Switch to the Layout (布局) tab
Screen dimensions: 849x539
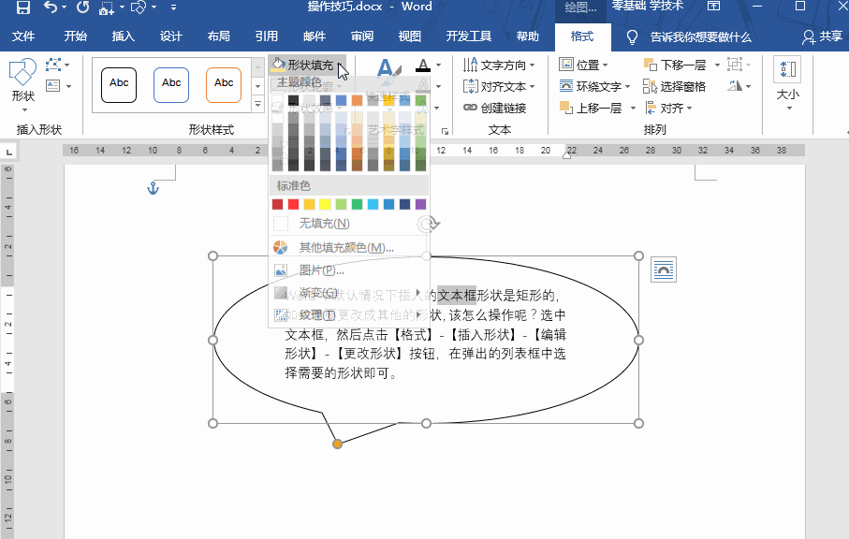[218, 36]
